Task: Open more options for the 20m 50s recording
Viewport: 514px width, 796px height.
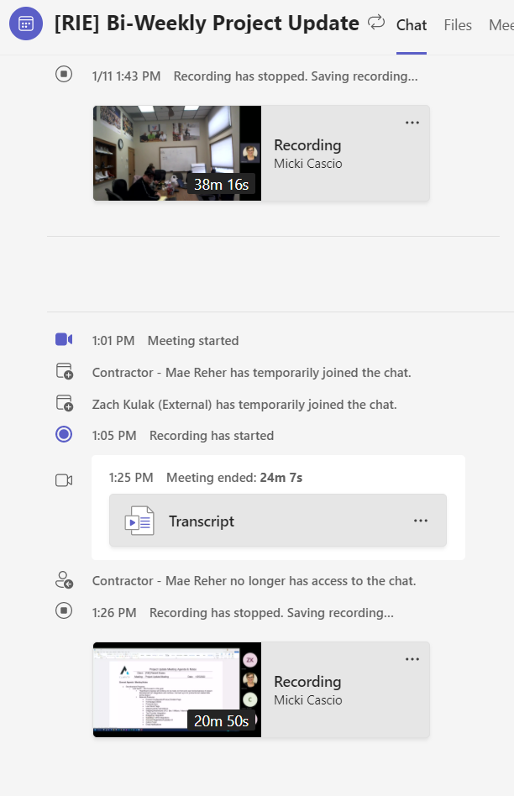Action: [x=412, y=659]
